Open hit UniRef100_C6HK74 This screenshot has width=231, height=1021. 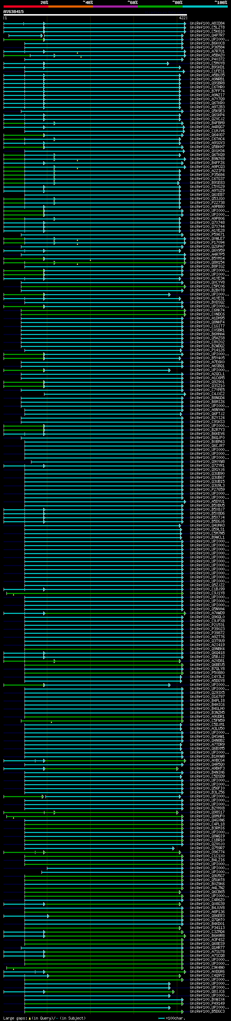click(207, 310)
